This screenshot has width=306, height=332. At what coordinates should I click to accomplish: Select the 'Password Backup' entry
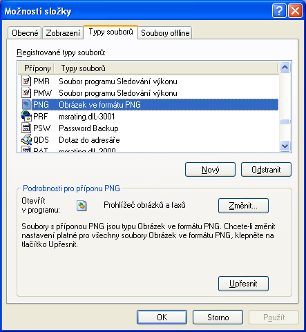tap(88, 128)
